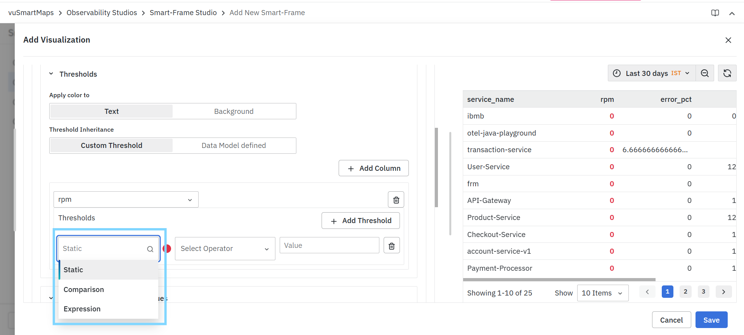The width and height of the screenshot is (744, 335).
Task: Focus the Static threshold type search field
Action: click(x=108, y=249)
